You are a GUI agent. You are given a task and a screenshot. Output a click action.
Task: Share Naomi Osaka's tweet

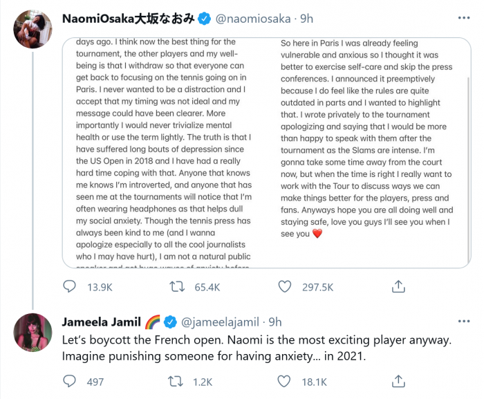coord(398,286)
